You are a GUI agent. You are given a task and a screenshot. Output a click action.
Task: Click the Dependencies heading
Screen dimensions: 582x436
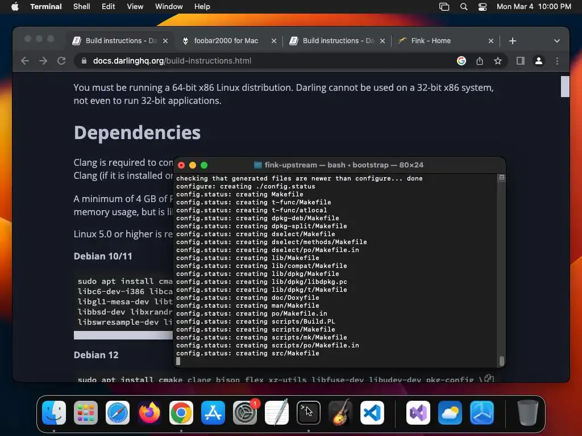137,132
